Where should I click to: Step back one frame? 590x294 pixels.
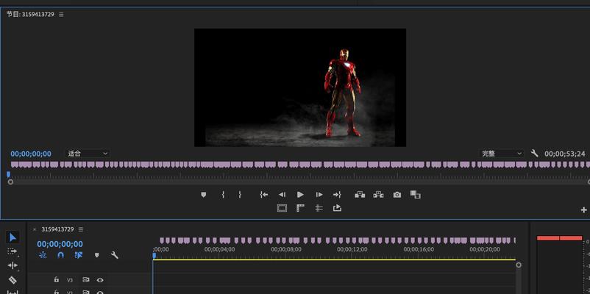(x=282, y=195)
